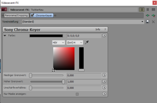Viewport: 157px width, 103px height.
Task: Click the Info button
Action: point(98,29)
